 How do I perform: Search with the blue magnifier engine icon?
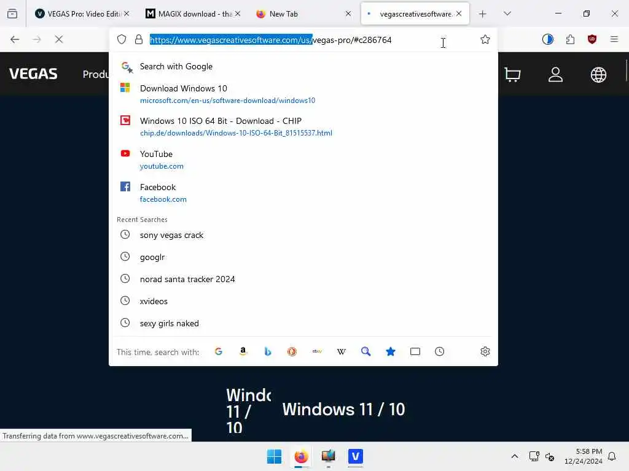coord(366,351)
